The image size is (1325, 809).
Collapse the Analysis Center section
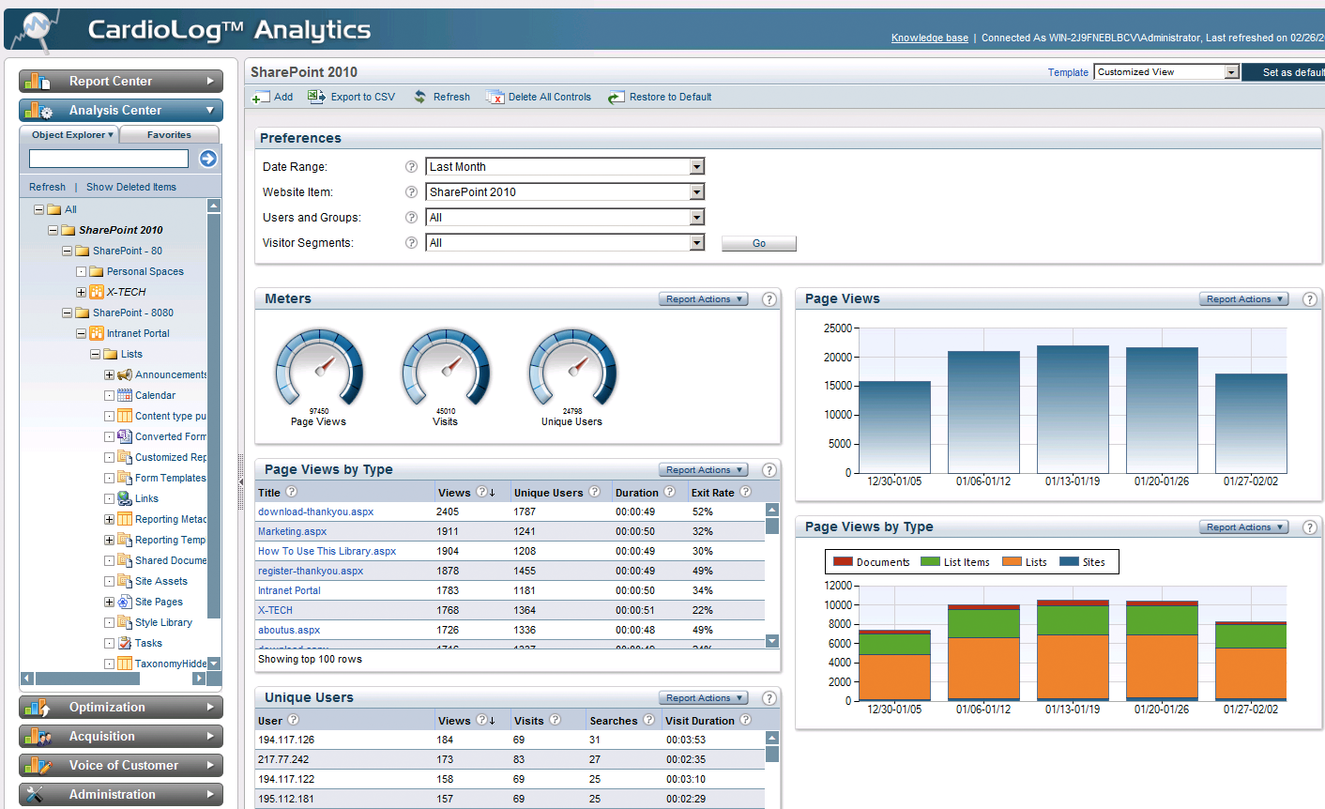(x=121, y=110)
